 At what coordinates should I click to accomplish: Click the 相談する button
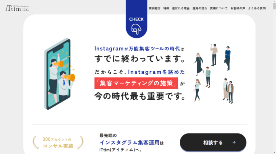(213, 142)
